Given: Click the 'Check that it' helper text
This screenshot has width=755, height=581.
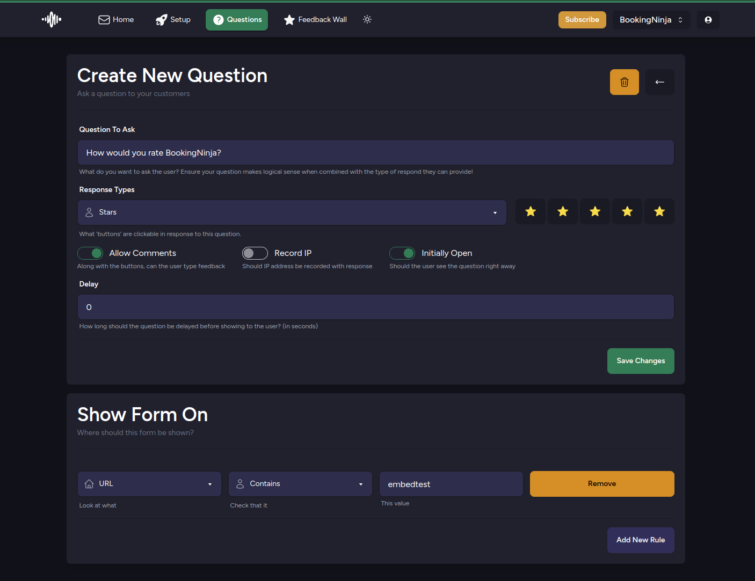Looking at the screenshot, I should coord(249,505).
